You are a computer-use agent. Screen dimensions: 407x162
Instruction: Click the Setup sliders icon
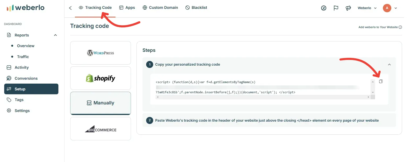[9, 89]
